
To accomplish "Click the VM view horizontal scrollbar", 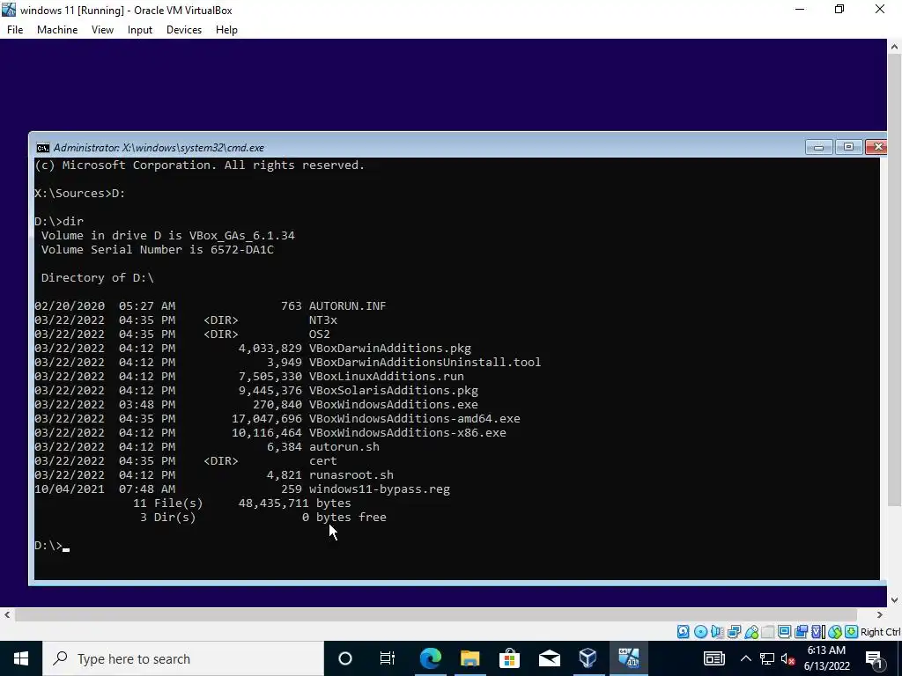I will [436, 614].
